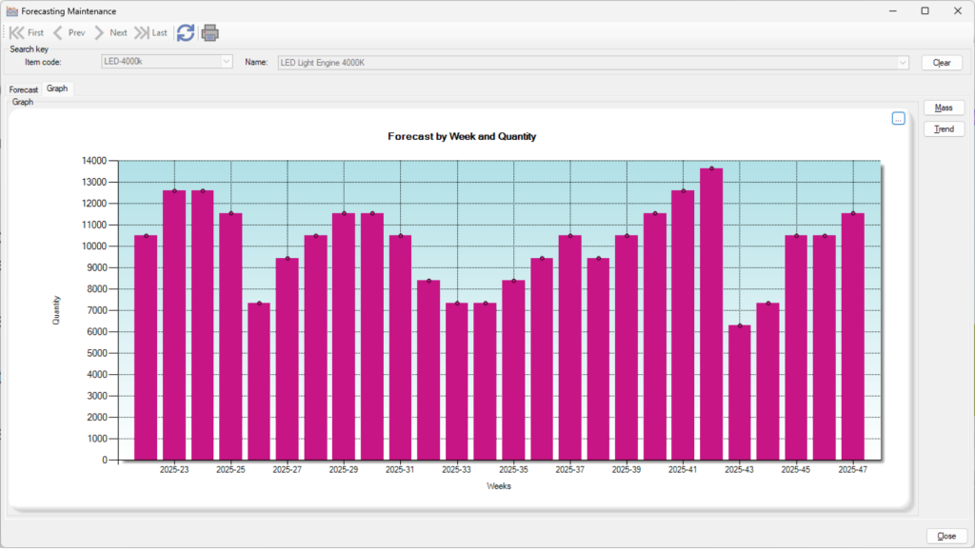Click the Clear button
The height and width of the screenshot is (550, 975).
942,62
